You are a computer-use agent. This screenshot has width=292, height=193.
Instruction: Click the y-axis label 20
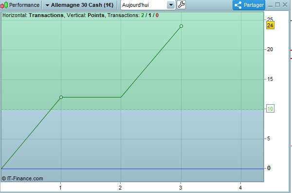[x=270, y=49]
